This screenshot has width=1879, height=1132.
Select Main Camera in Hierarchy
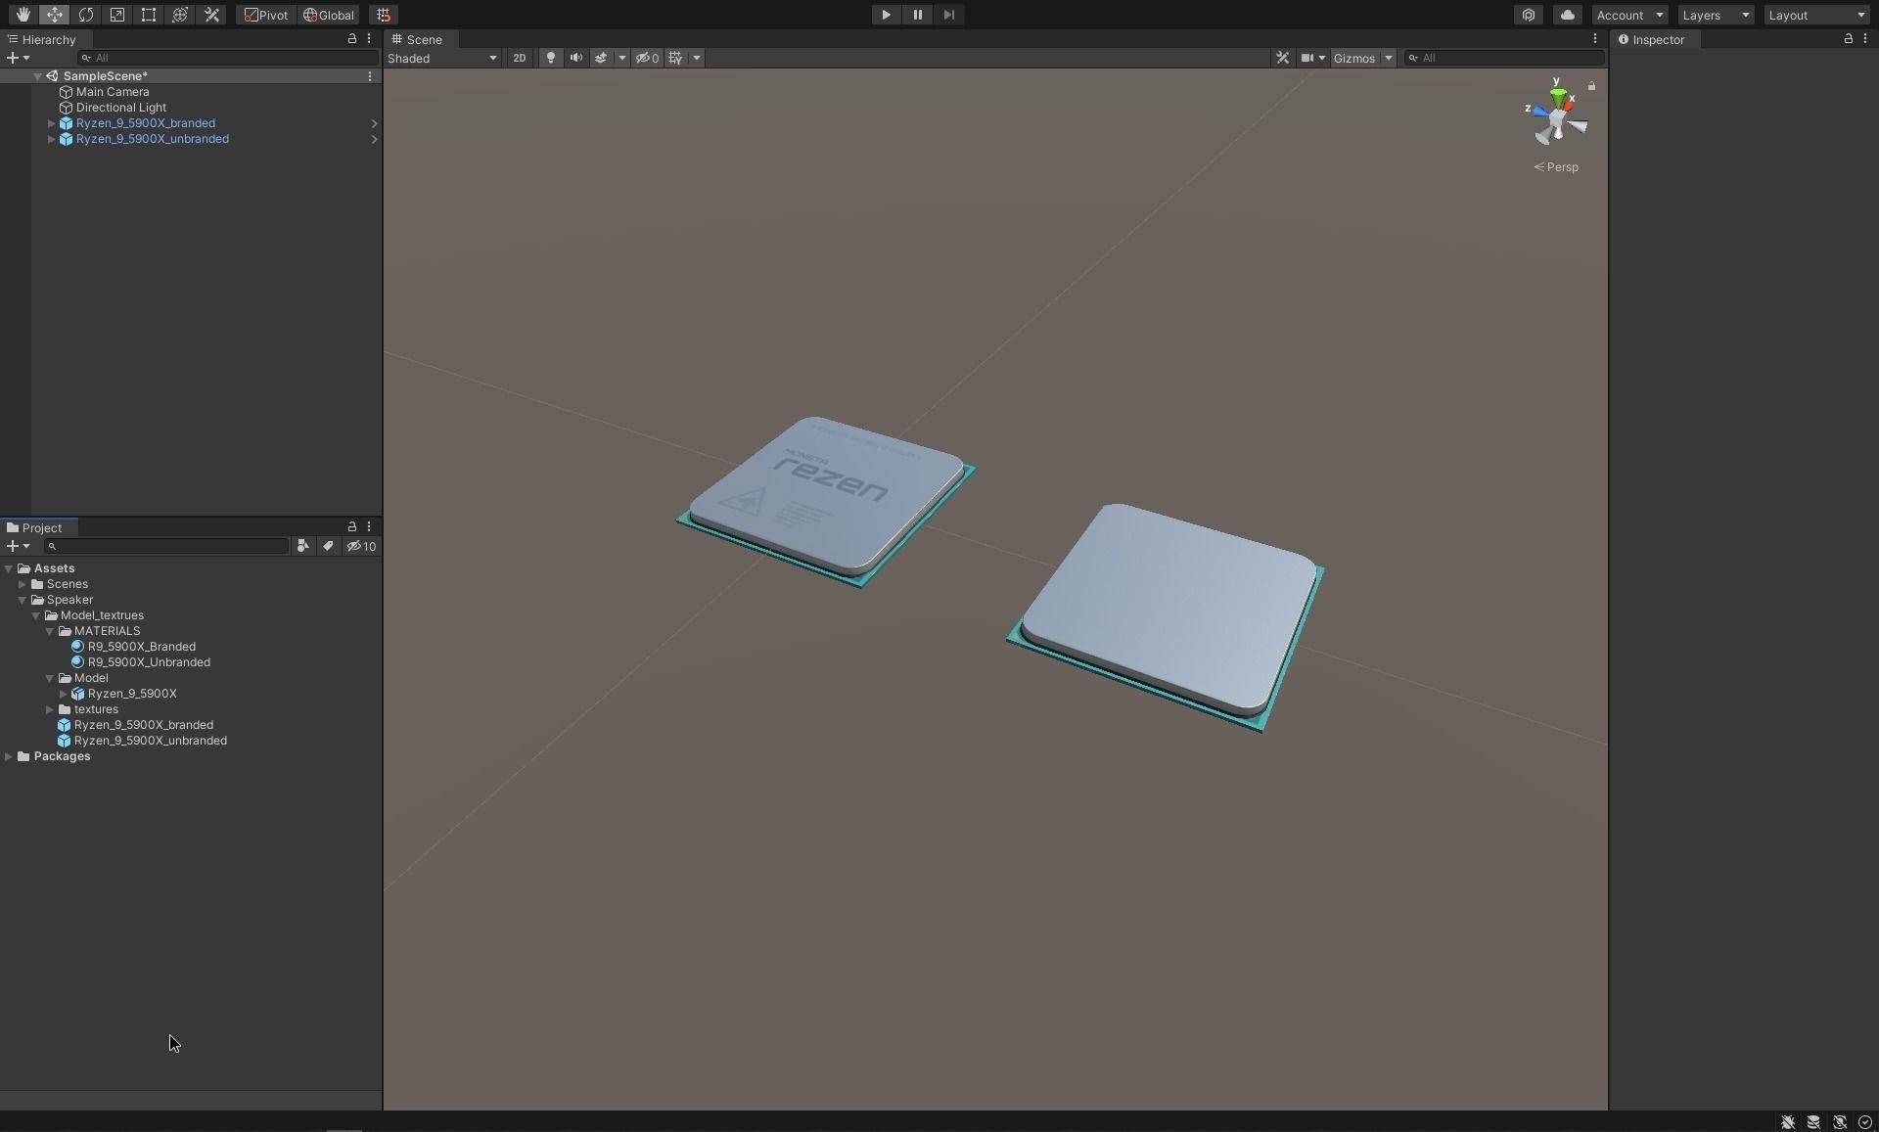[113, 92]
